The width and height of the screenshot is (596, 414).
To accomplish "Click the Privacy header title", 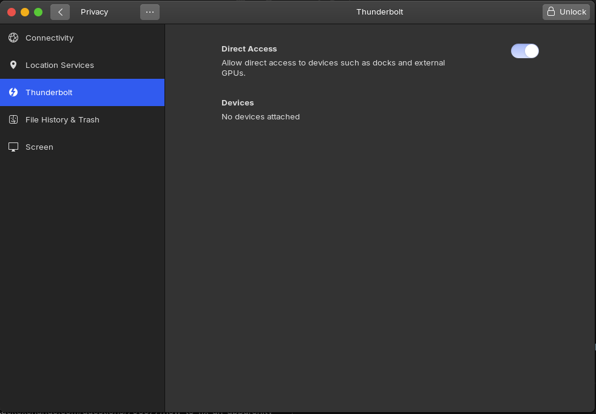I will point(94,12).
